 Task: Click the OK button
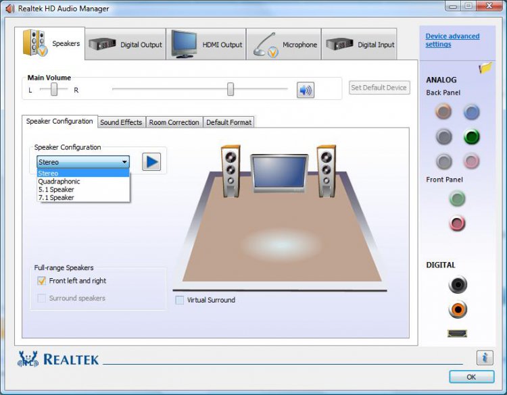(x=471, y=377)
